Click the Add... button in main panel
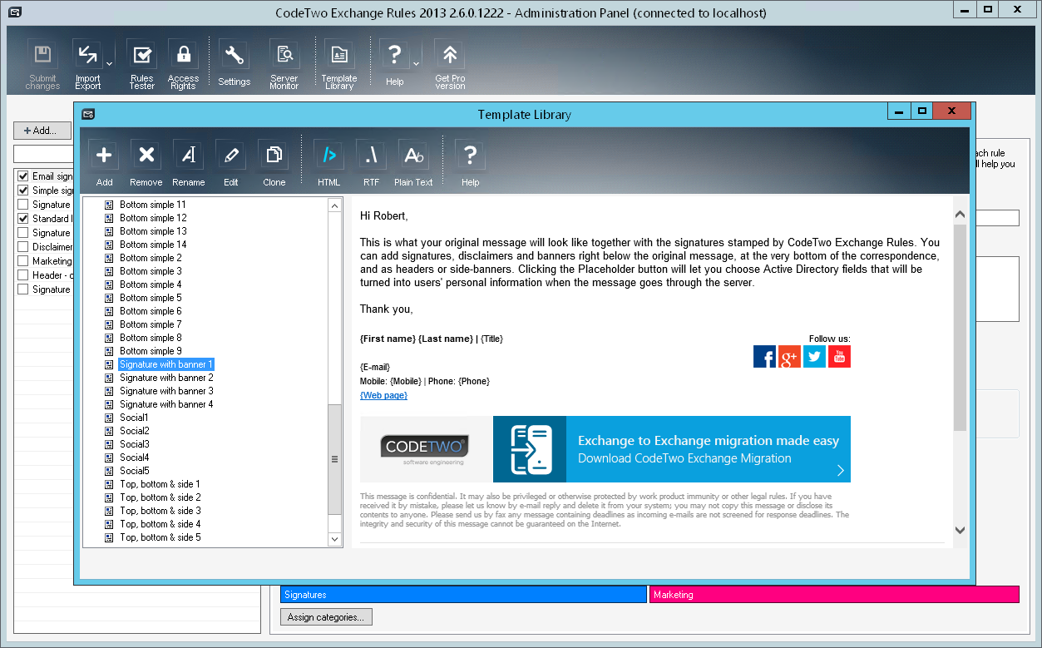Screen dimensions: 1042x648 pyautogui.click(x=42, y=131)
